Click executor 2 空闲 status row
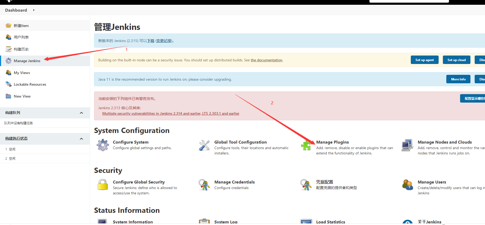Viewport: 485px width, 225px height. [x=45, y=158]
